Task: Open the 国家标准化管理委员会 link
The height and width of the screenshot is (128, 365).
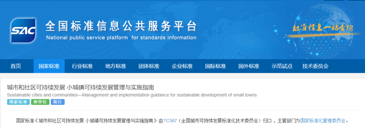Action: click(323, 121)
